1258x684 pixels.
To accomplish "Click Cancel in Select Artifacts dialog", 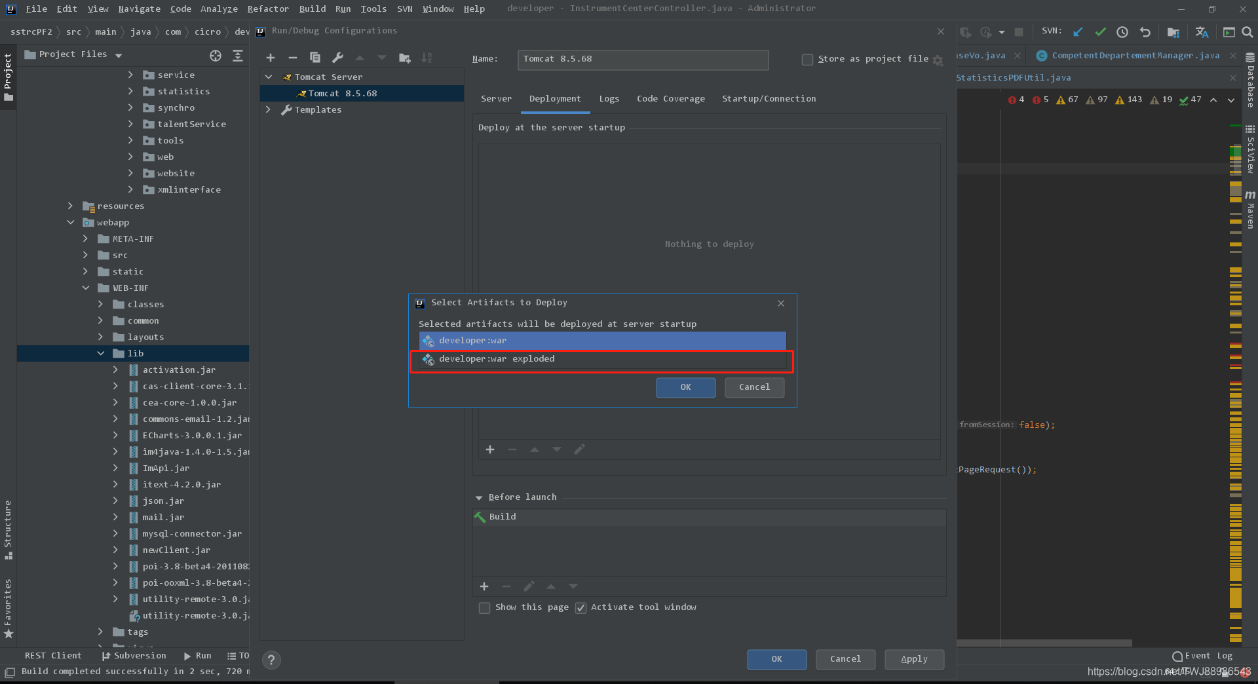I will coord(754,387).
